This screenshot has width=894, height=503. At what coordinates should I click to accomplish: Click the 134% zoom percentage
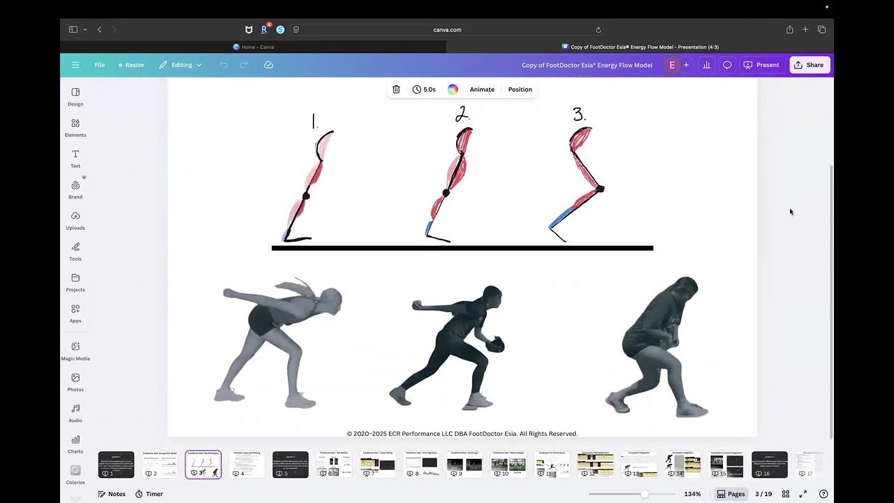pyautogui.click(x=692, y=494)
